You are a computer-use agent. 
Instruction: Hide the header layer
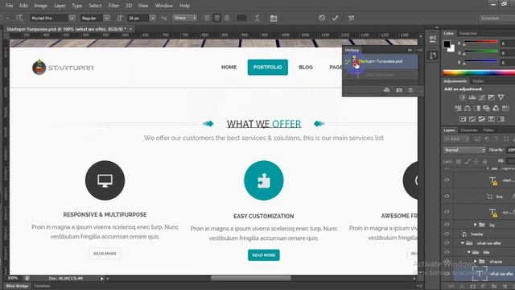coord(447,234)
